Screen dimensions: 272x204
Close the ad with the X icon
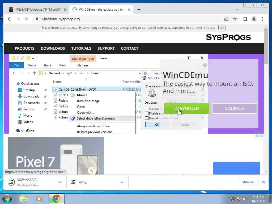pos(261,136)
